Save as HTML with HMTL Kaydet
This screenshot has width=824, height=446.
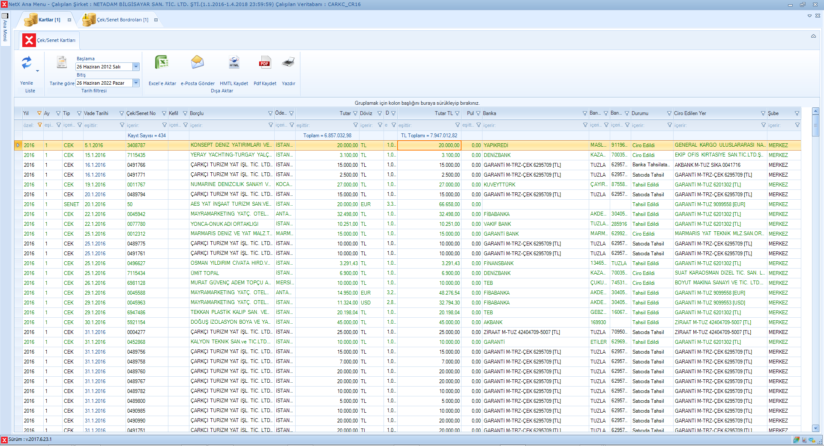234,63
